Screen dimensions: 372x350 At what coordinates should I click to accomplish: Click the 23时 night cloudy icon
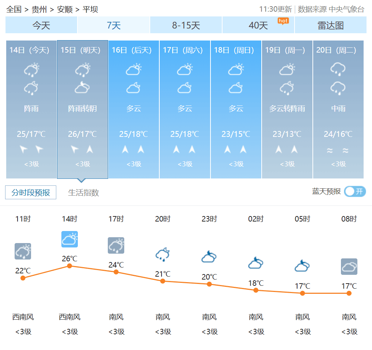click(x=209, y=257)
